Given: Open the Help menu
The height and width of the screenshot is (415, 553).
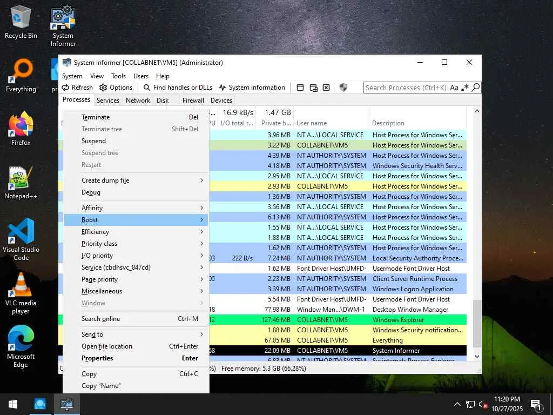Looking at the screenshot, I should click(x=163, y=76).
